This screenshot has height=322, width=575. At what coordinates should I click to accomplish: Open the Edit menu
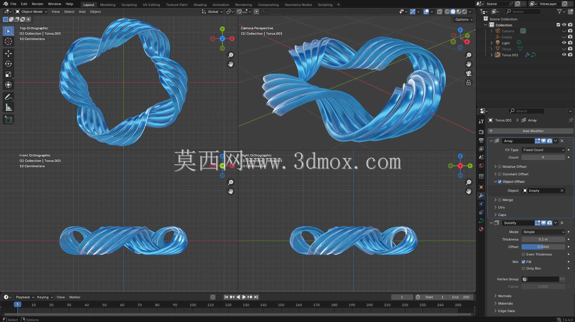pyautogui.click(x=24, y=4)
